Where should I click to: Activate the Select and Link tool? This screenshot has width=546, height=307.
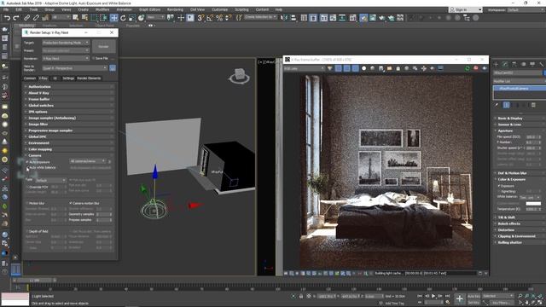click(26, 18)
